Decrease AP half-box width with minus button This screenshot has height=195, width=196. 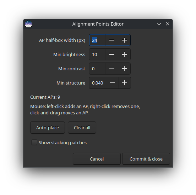click(112, 40)
